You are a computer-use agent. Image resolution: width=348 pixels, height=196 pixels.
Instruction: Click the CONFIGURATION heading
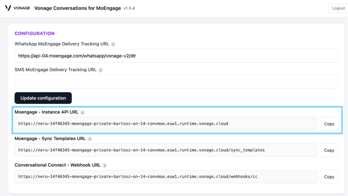pyautogui.click(x=35, y=33)
